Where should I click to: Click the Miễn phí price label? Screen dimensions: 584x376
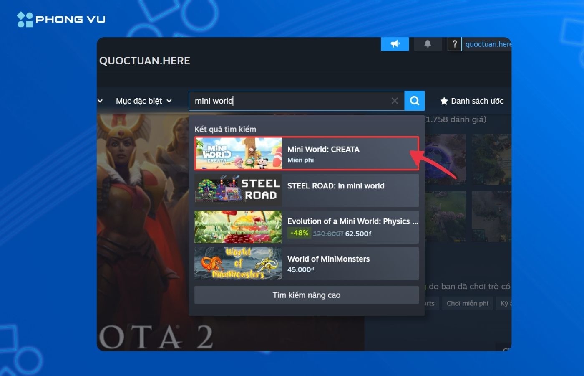[300, 160]
